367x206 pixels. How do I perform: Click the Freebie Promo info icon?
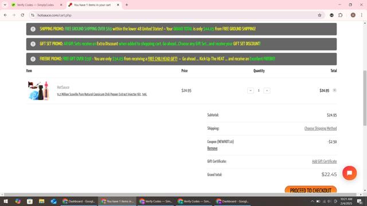click(x=33, y=59)
